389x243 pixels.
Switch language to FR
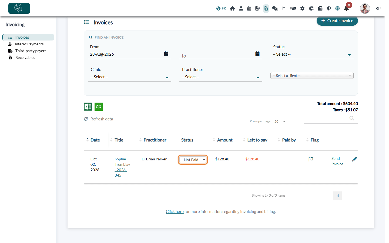tap(221, 8)
